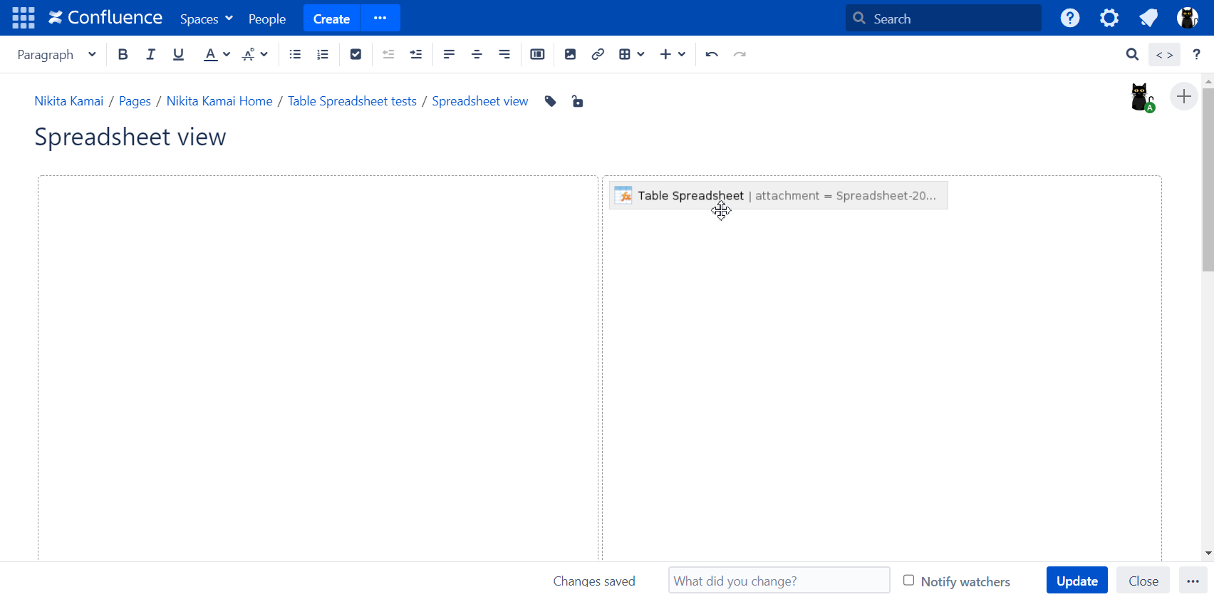
Task: Navigate to Table Spreadsheet tests breadcrumb
Action: (x=352, y=101)
